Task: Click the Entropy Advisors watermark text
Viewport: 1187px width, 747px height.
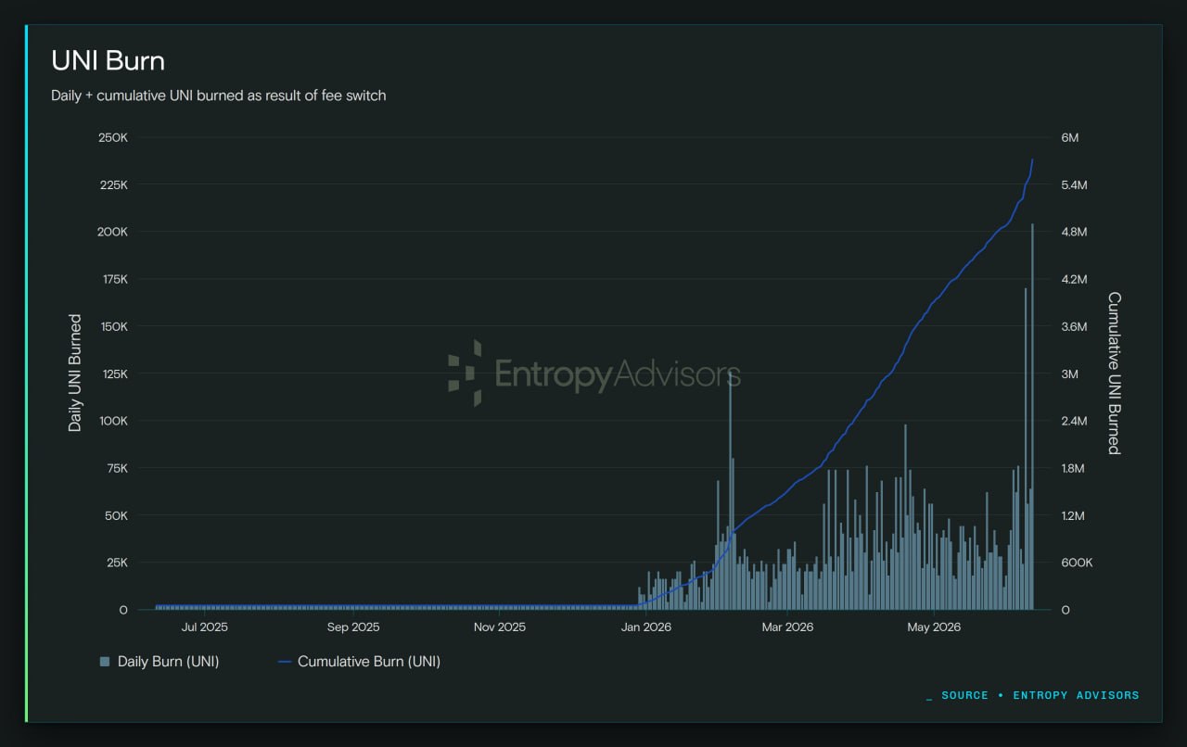Action: point(618,374)
